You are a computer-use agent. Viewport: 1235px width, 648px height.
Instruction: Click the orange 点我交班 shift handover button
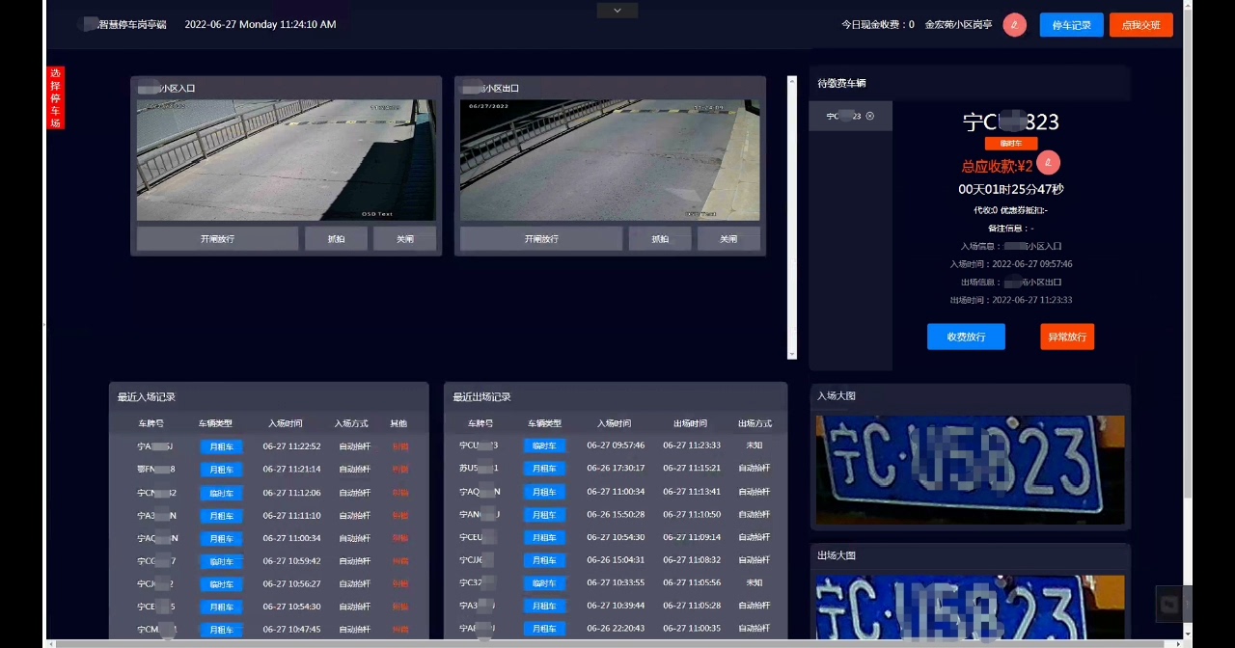(x=1140, y=25)
